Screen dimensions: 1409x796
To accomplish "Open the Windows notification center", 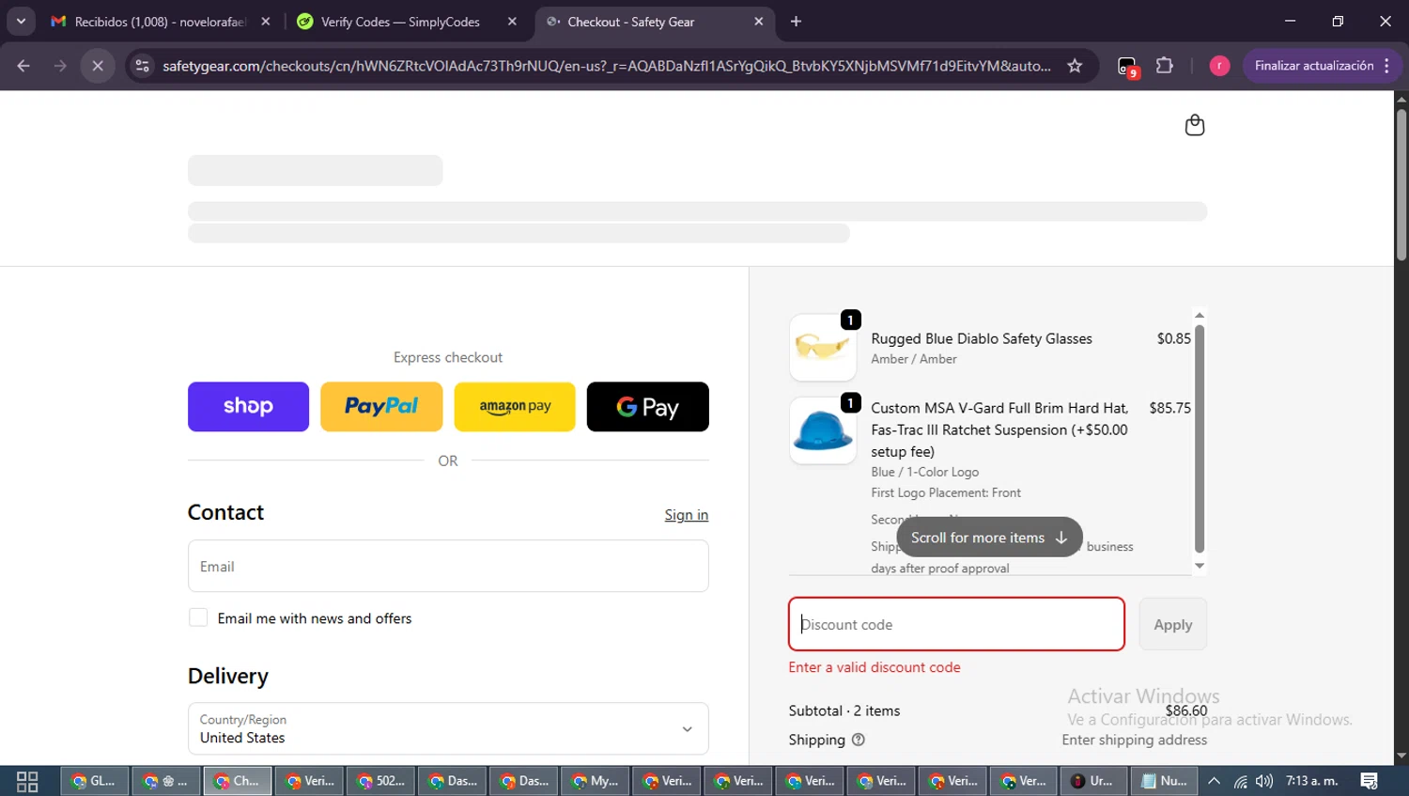I will (x=1370, y=781).
